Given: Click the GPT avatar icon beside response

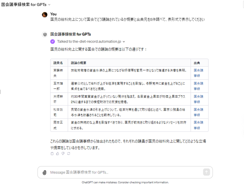Looking at the screenshot, I should click(45, 34).
